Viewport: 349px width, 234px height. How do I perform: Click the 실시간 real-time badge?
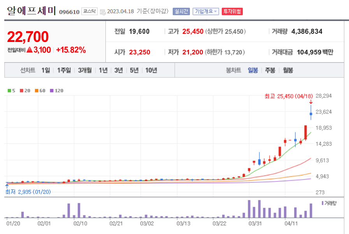(181, 11)
